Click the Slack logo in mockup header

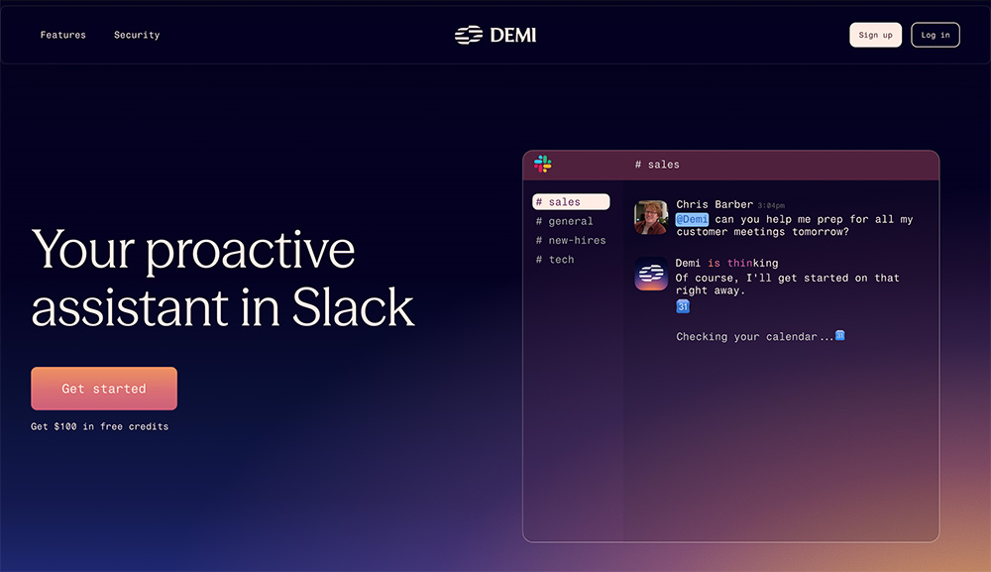542,164
